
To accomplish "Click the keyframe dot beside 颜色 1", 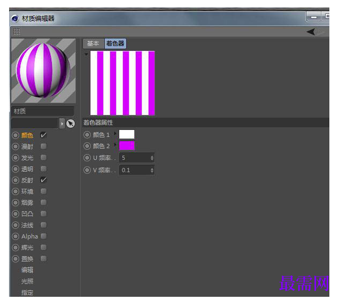I will click(87, 135).
